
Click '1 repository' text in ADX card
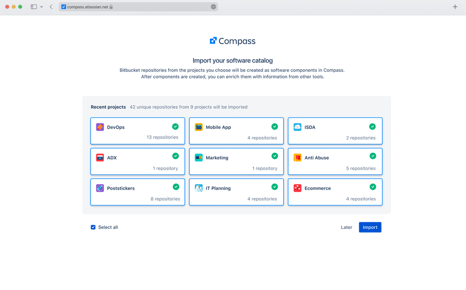(165, 168)
